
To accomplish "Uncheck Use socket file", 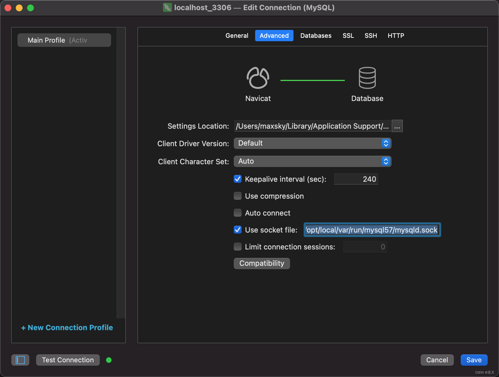I will 238,230.
